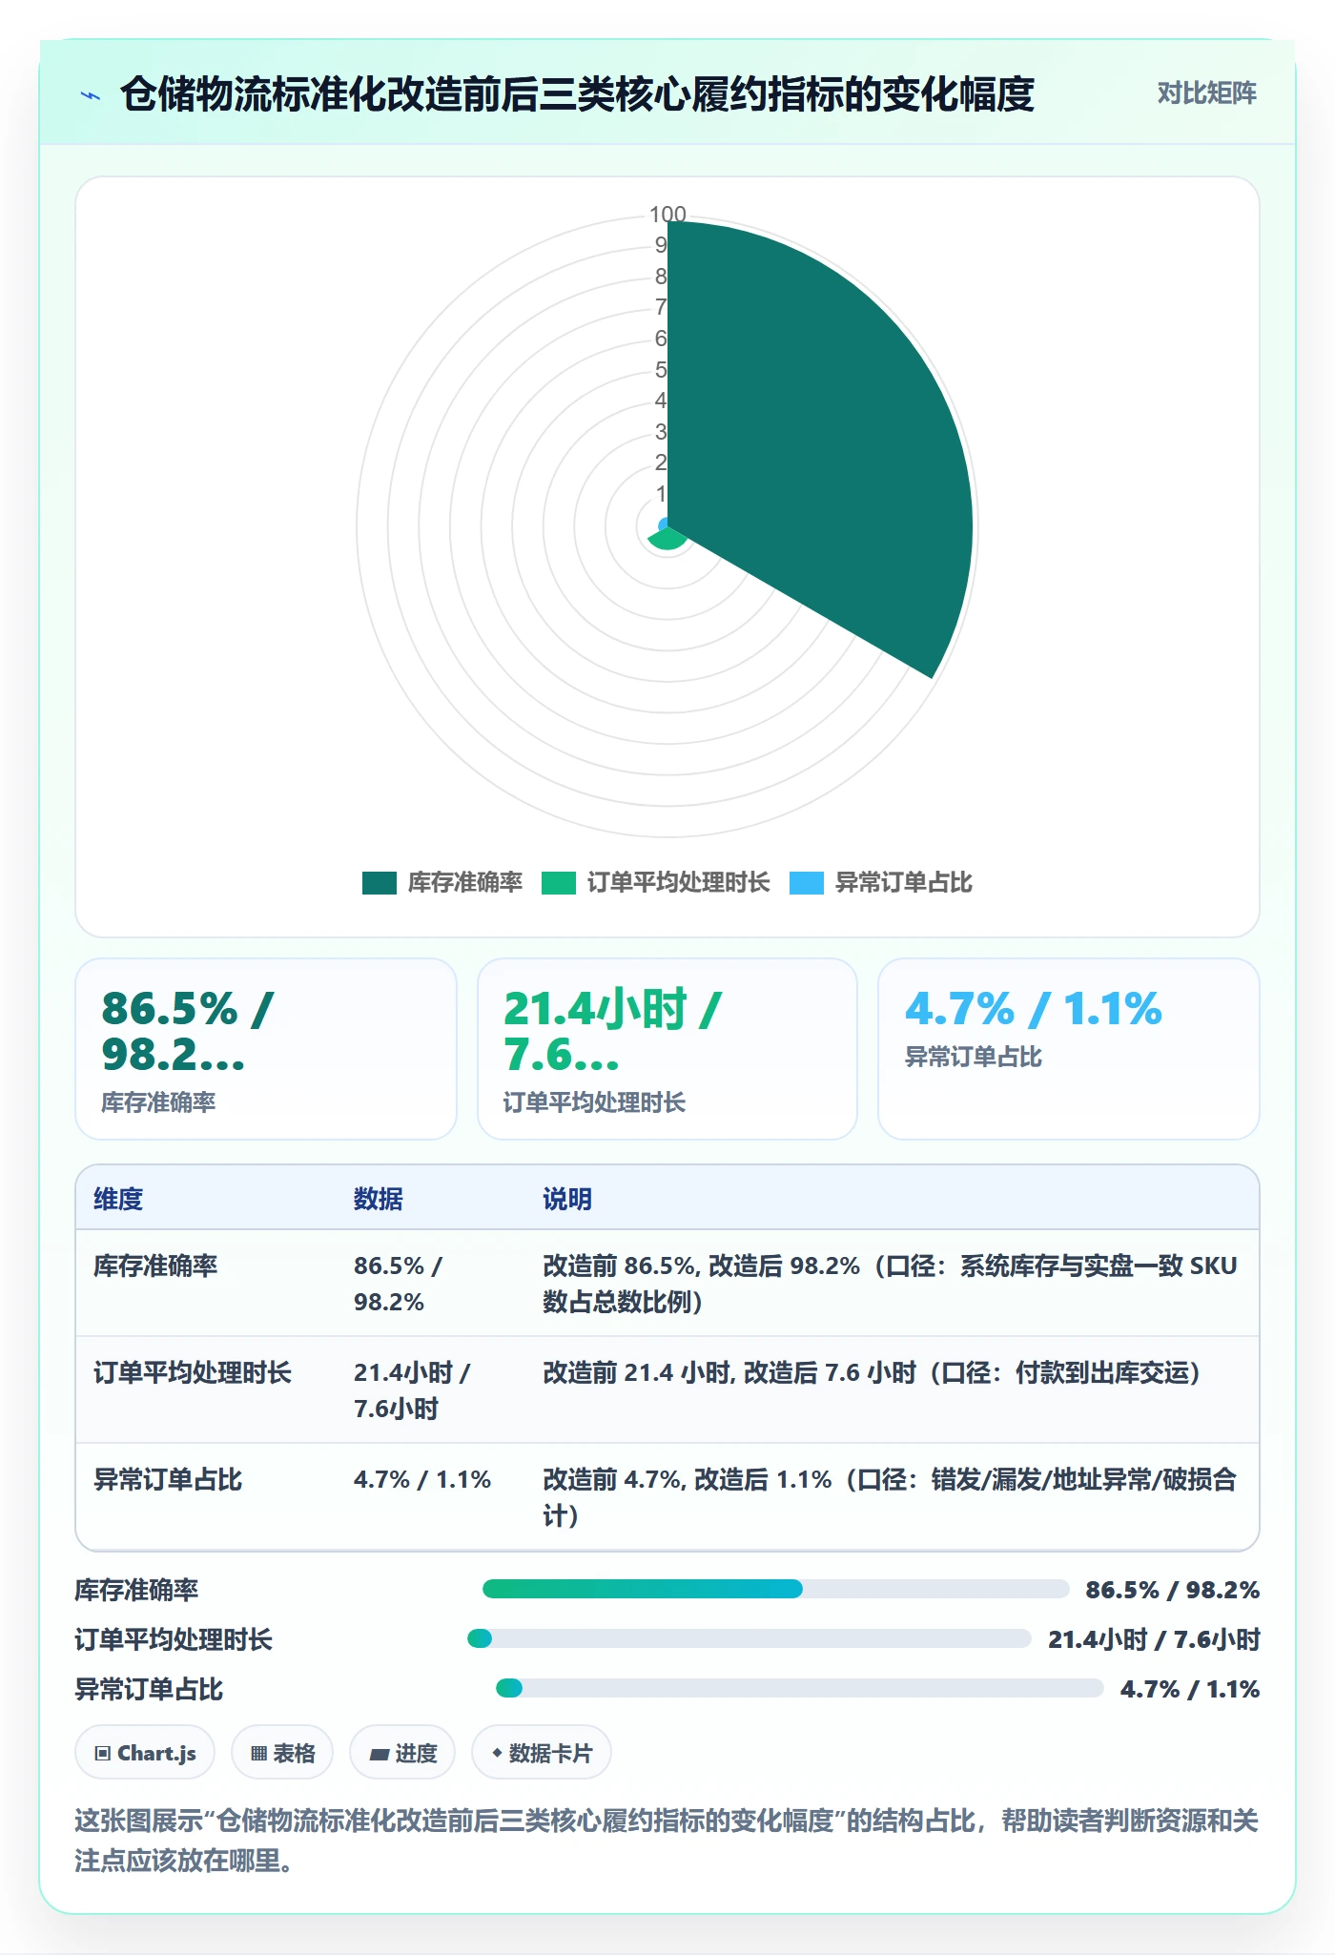Click the 86.5% / 98.2% value beside the progress bar
The width and height of the screenshot is (1335, 1955).
1173,1590
